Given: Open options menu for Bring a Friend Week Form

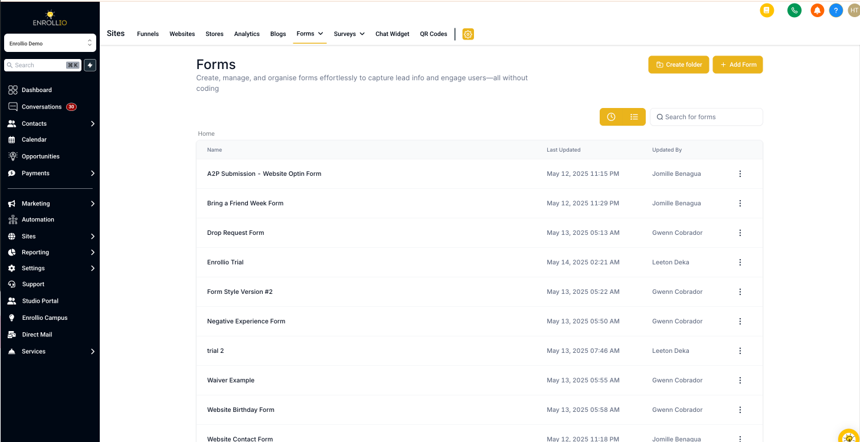Looking at the screenshot, I should click(x=740, y=203).
